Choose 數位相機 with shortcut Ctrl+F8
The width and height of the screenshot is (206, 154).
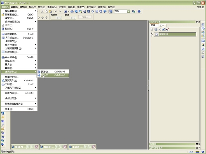tap(19, 57)
